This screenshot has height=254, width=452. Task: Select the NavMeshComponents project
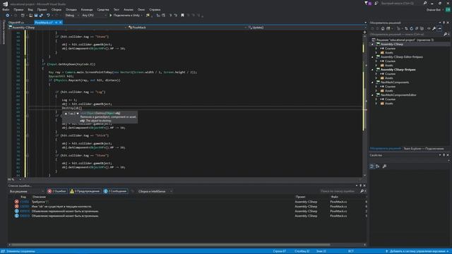(394, 83)
